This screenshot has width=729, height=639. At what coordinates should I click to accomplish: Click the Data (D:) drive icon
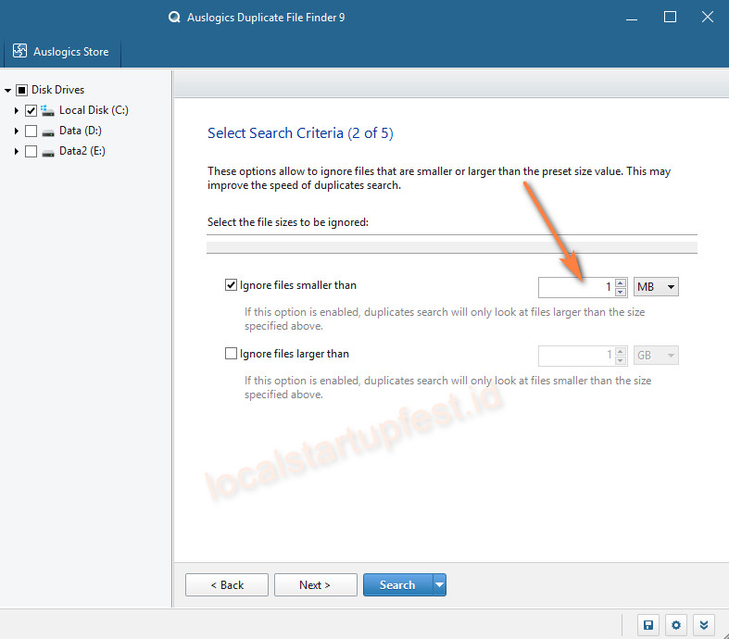[48, 133]
